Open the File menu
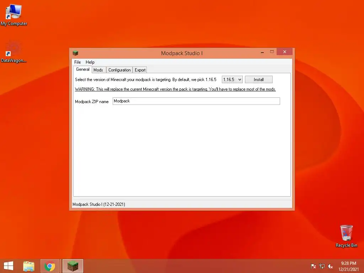 (x=77, y=62)
